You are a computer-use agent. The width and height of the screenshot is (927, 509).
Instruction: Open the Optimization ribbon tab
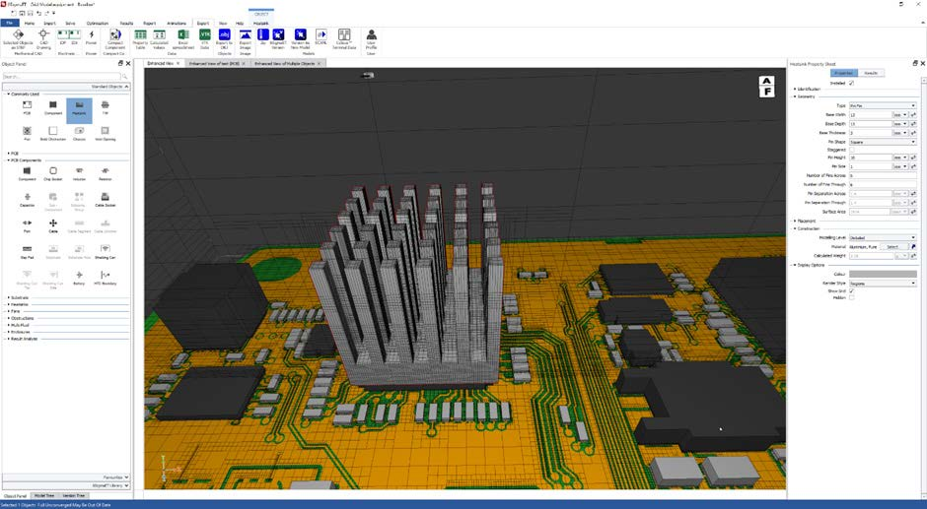pos(98,21)
